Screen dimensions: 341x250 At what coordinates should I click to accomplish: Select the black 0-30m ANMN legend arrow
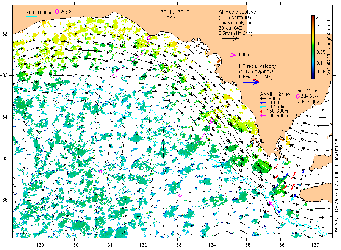click(x=263, y=99)
